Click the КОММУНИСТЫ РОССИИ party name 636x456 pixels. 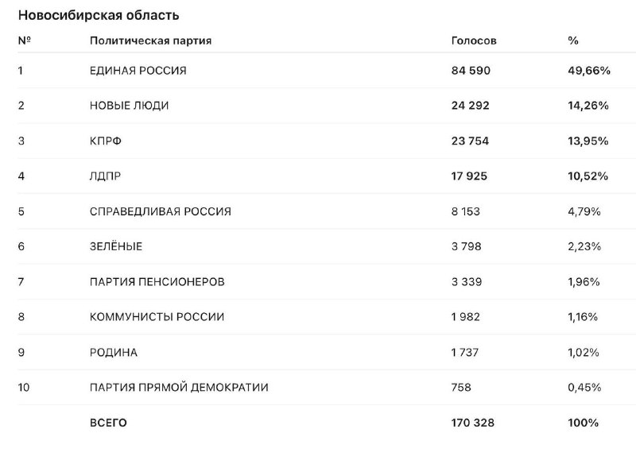(x=157, y=316)
